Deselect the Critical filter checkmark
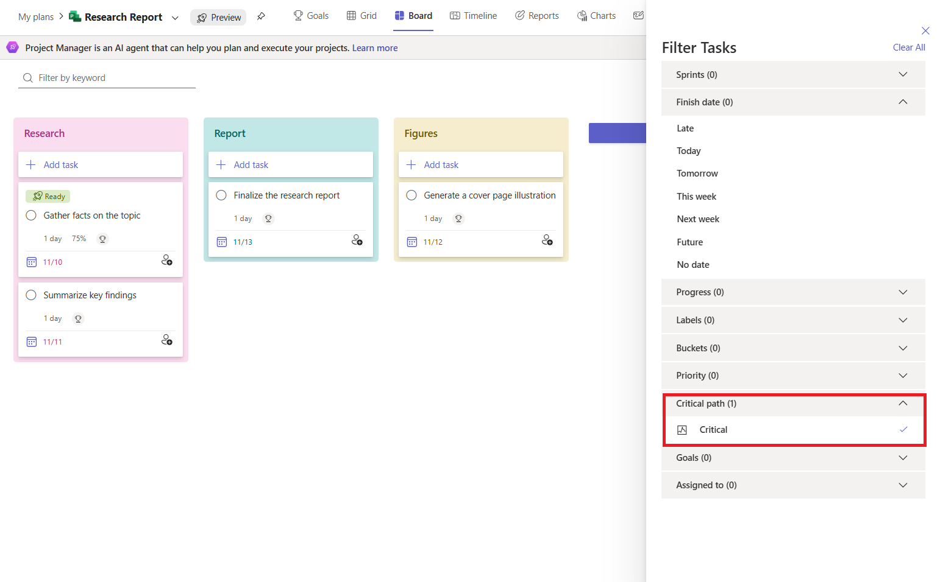 point(903,429)
